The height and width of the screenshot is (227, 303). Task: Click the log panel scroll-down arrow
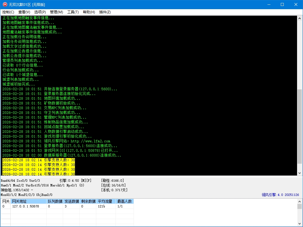[x=299, y=173]
